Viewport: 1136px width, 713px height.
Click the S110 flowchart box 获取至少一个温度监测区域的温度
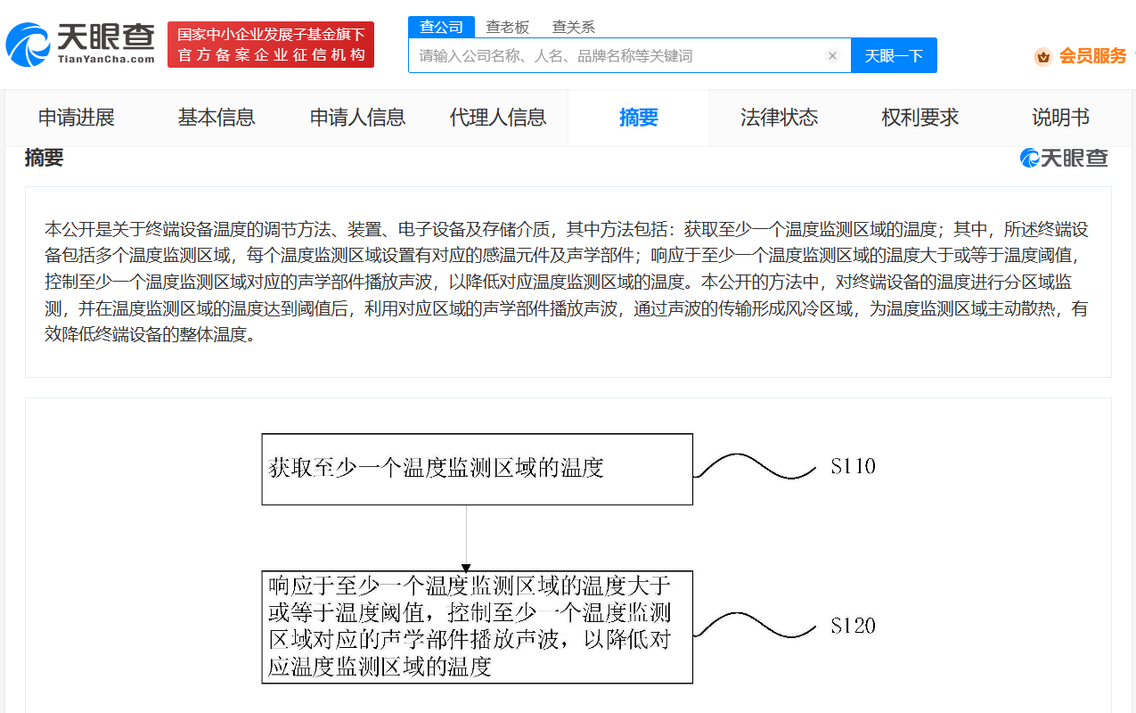coord(477,469)
